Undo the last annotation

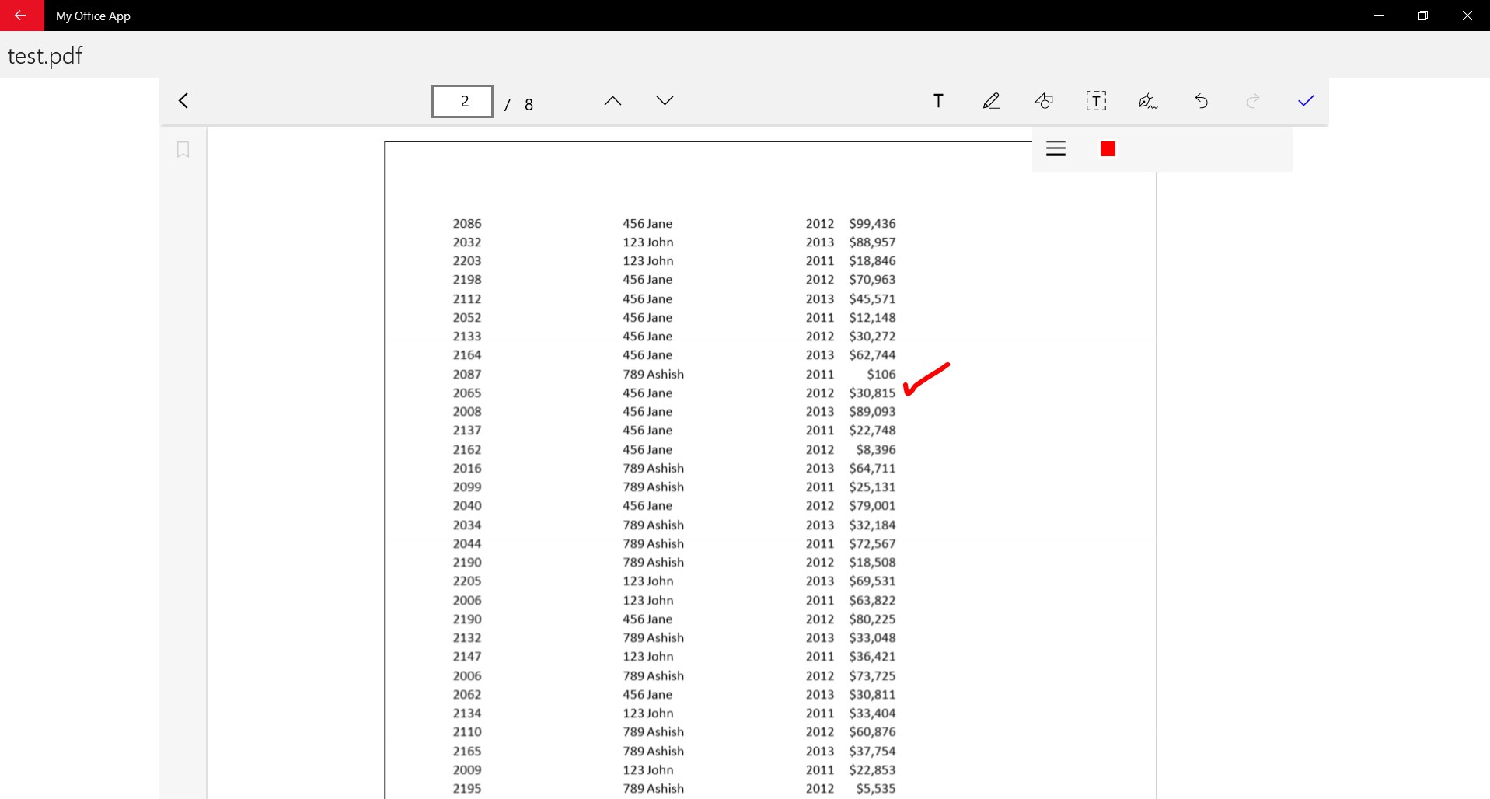(x=1201, y=101)
